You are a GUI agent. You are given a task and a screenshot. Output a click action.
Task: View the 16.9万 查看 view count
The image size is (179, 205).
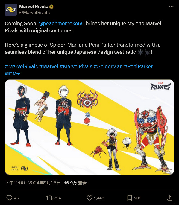point(75,183)
